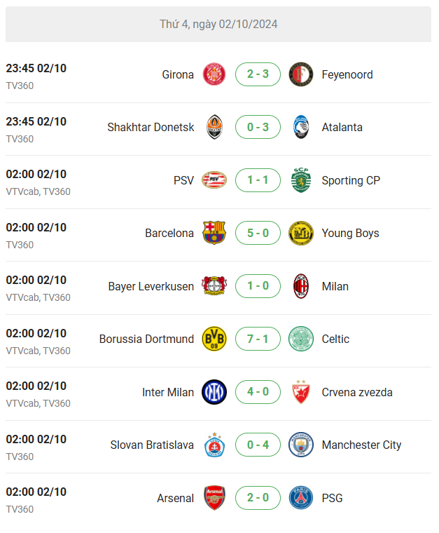This screenshot has width=439, height=533.
Task: Click the 5-0 Barcelona match result
Action: (x=258, y=233)
